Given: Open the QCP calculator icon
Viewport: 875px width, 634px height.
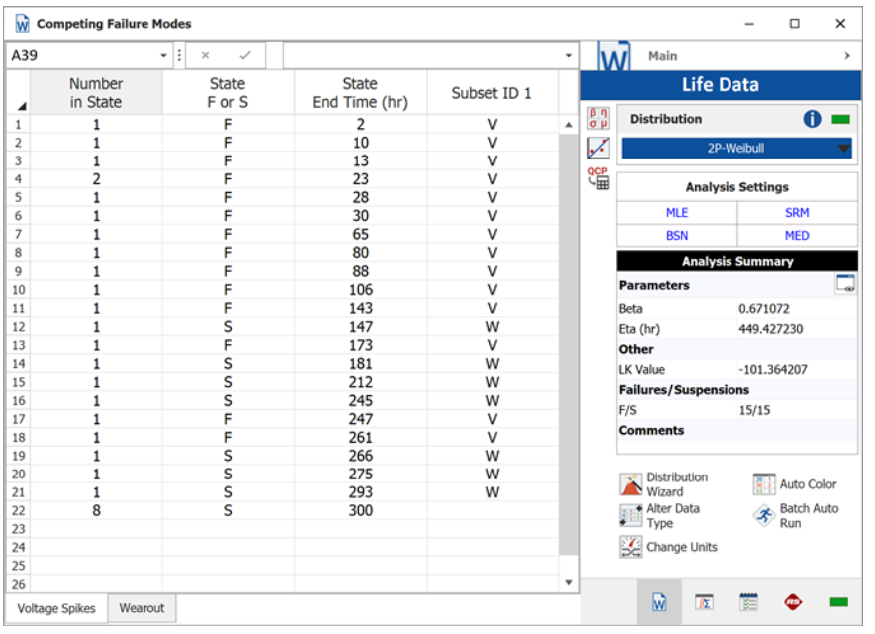Looking at the screenshot, I should (598, 178).
